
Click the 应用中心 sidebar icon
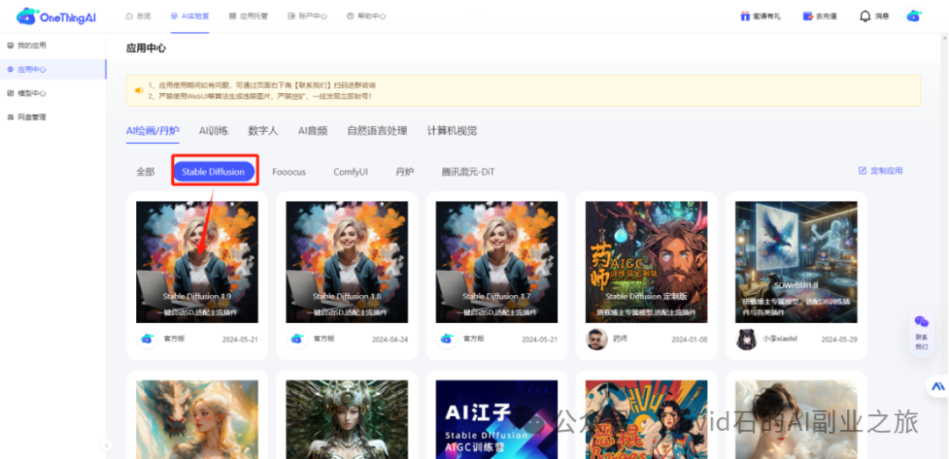[10, 69]
